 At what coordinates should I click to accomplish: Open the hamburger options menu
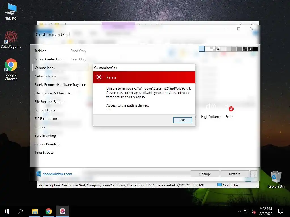click(x=254, y=174)
